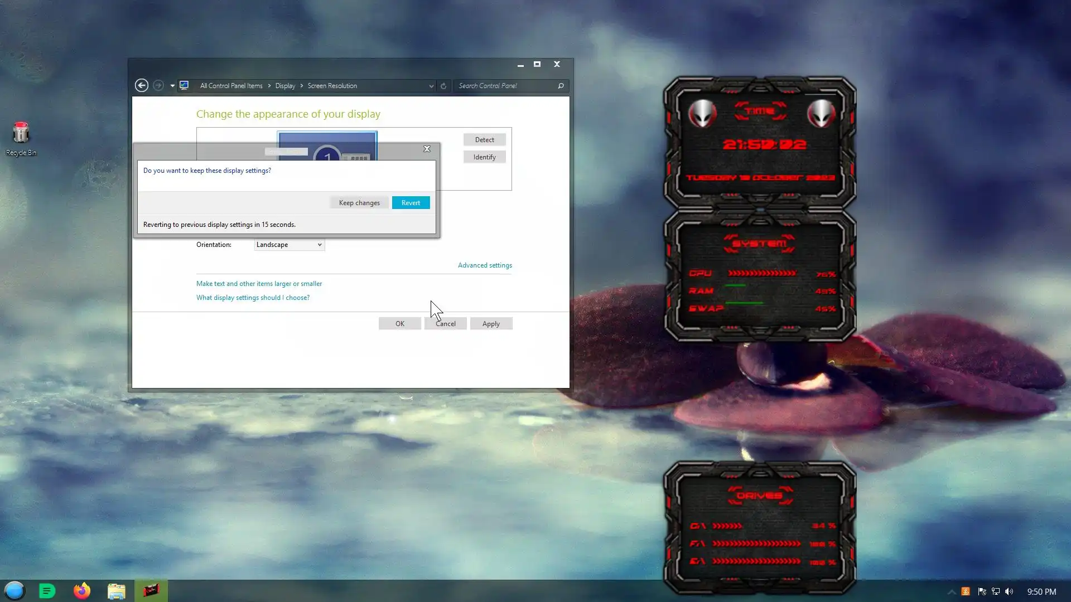The image size is (1071, 602).
Task: Open the network tray icon
Action: (x=996, y=591)
